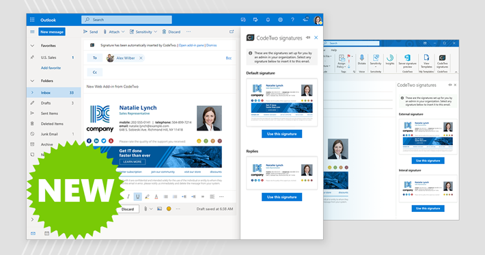Open the settings gear in Outlook header
The height and width of the screenshot is (255, 485).
pyautogui.click(x=280, y=20)
